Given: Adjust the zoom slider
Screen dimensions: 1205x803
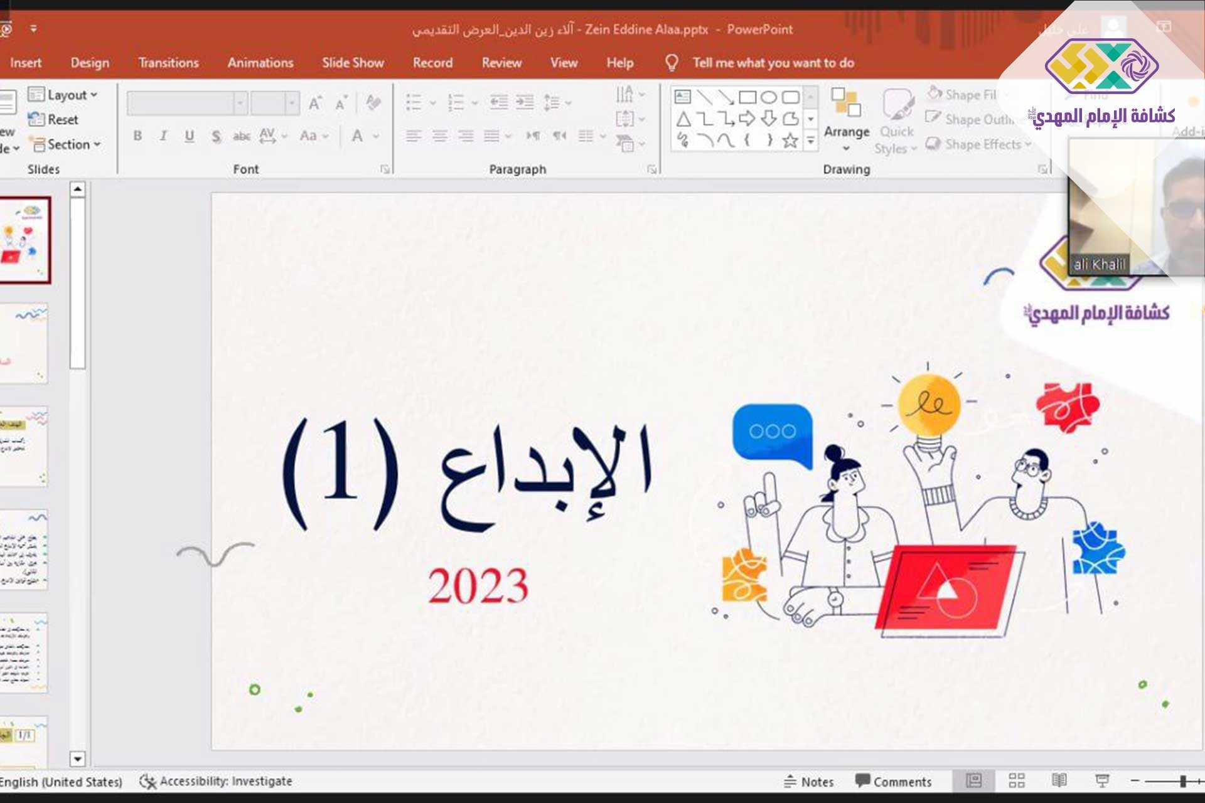Looking at the screenshot, I should [x=1182, y=781].
